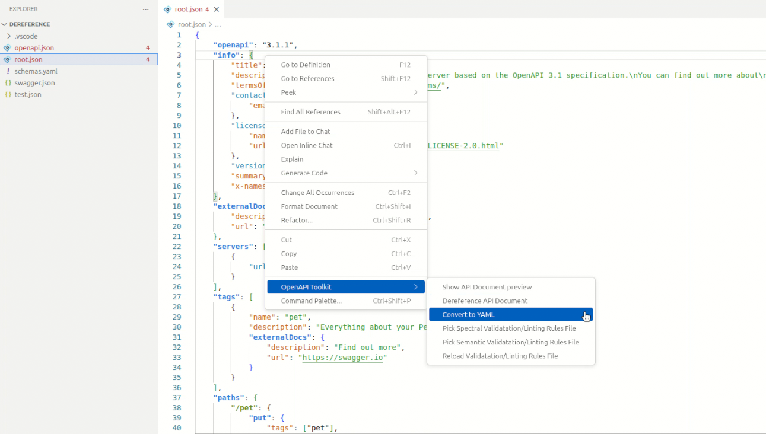Click the OpenAPI icon beside openapi.json
766x434 pixels.
[7, 47]
